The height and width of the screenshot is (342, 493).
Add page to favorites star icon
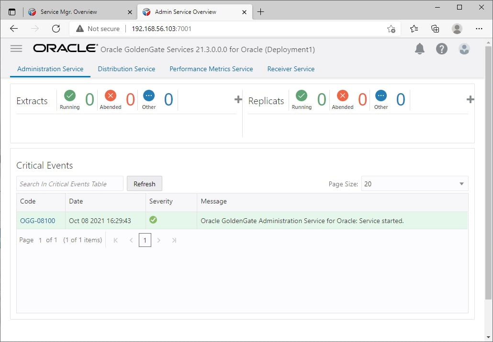[391, 29]
